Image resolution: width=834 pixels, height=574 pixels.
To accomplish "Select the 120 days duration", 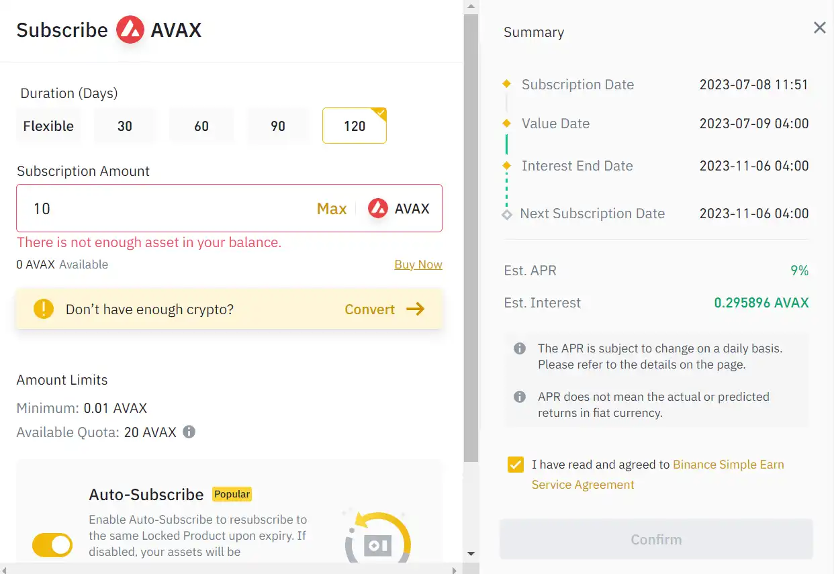I will pyautogui.click(x=355, y=126).
